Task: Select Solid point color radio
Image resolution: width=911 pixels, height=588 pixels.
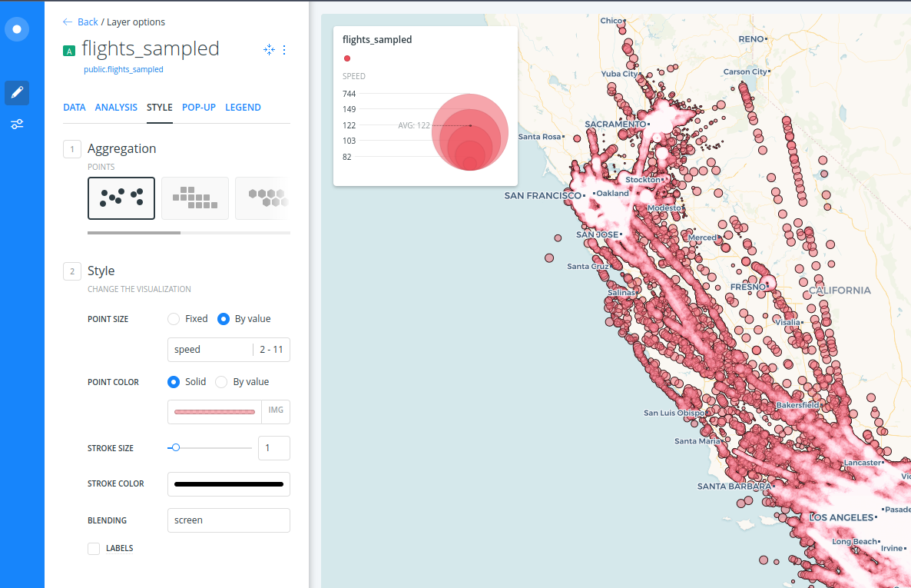Action: pyautogui.click(x=173, y=381)
